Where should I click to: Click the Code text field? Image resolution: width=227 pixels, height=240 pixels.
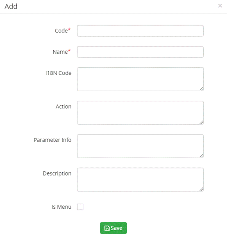(x=140, y=31)
